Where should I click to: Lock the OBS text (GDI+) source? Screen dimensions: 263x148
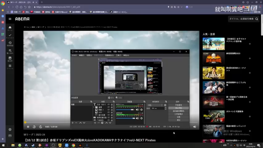112,105
